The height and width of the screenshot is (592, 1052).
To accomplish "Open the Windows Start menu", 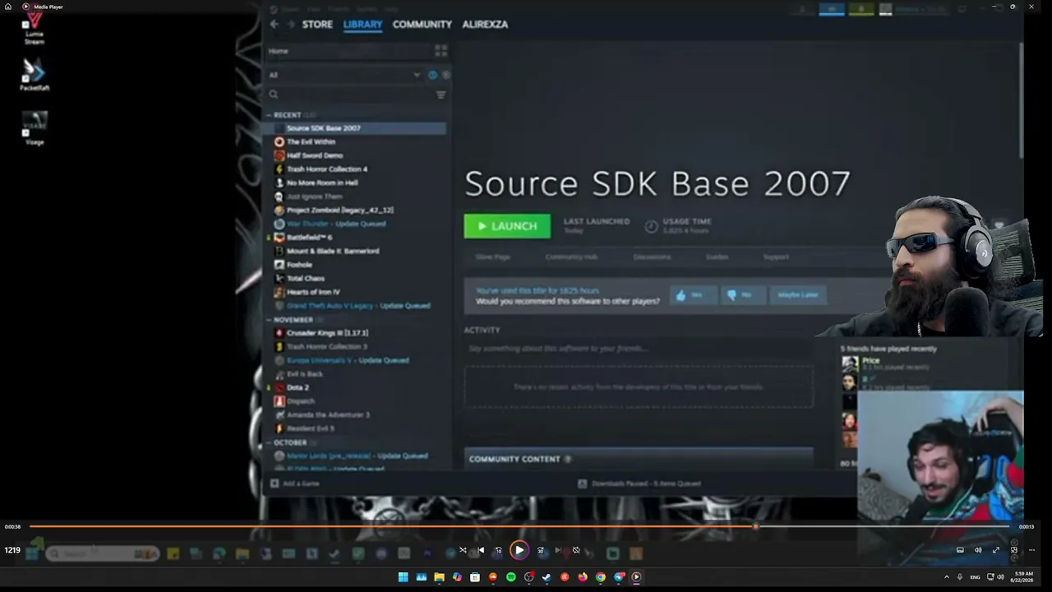I will 403,577.
